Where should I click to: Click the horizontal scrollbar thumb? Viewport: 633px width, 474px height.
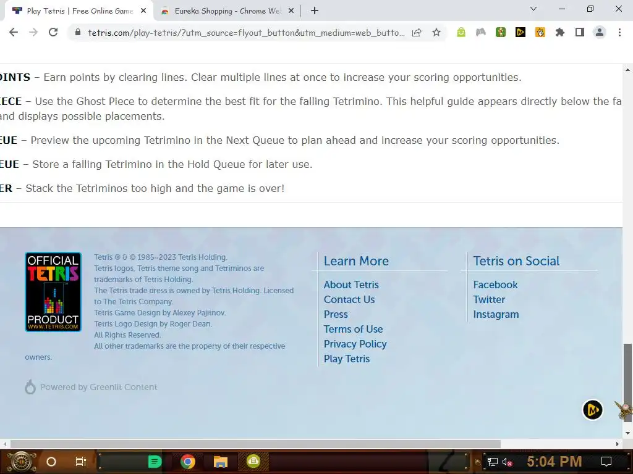[x=255, y=444]
